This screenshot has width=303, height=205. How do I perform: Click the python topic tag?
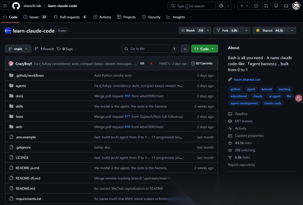tap(235, 89)
